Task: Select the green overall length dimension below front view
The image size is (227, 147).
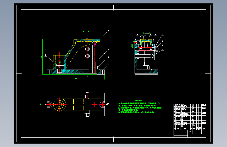Action: coord(76,78)
